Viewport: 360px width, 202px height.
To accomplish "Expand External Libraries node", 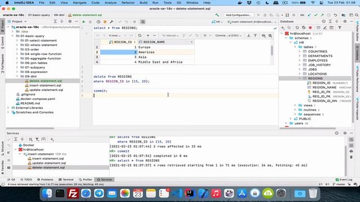I will pyautogui.click(x=8, y=108).
